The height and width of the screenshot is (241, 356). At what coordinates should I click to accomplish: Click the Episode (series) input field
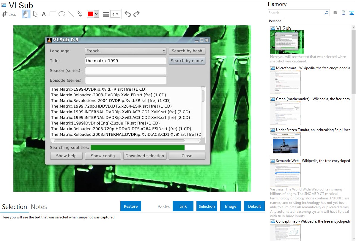click(126, 80)
